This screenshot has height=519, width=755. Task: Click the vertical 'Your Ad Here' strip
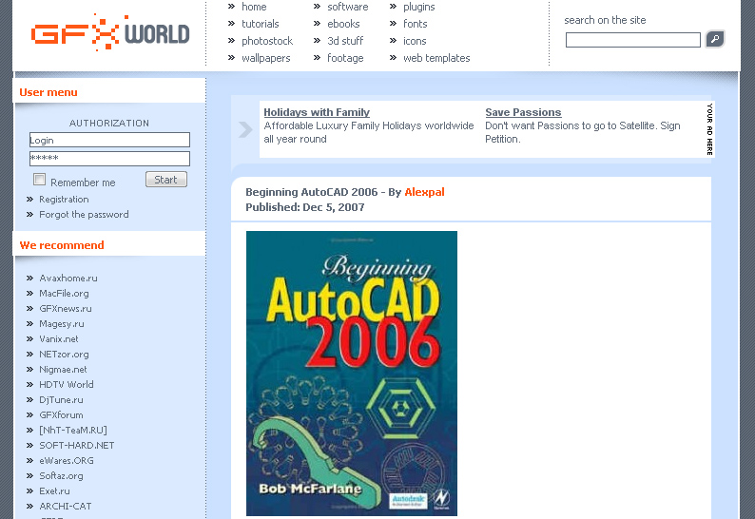[709, 129]
